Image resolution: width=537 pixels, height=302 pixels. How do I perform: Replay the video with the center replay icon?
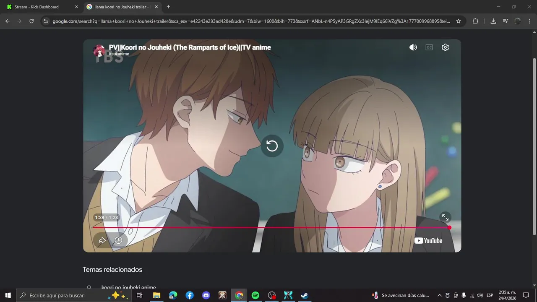click(x=272, y=146)
